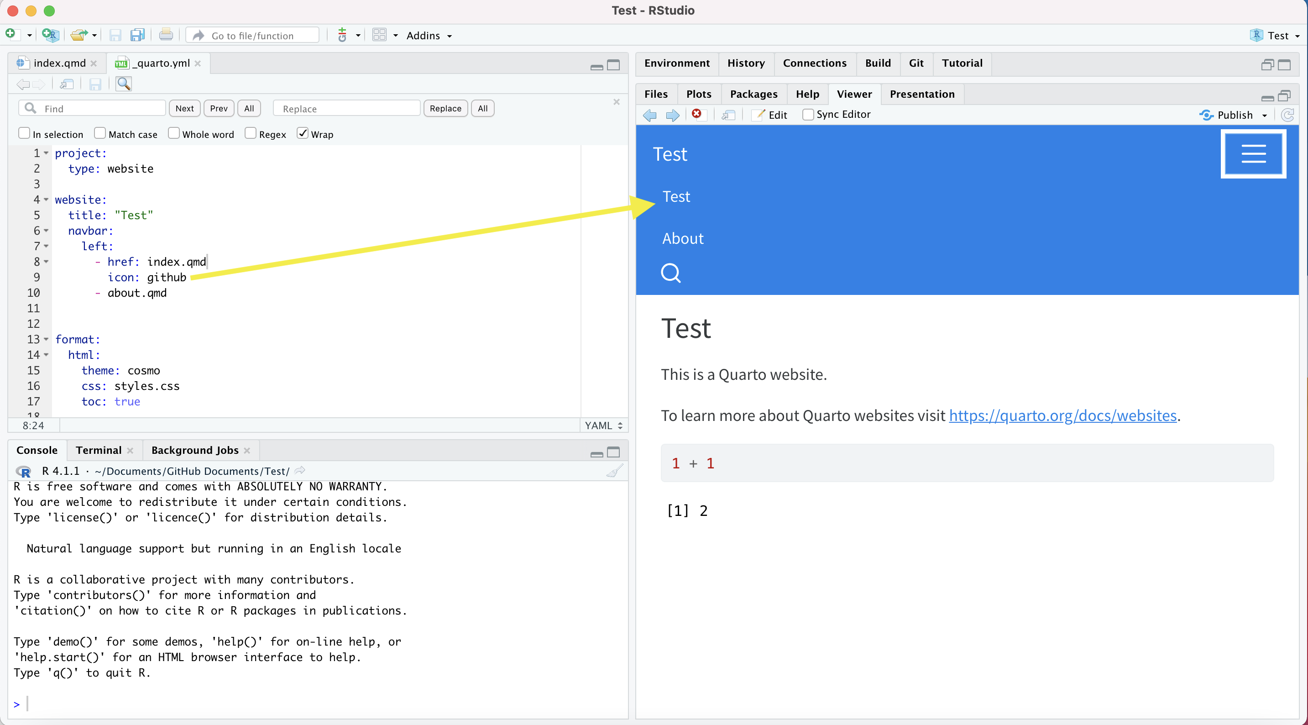Viewport: 1308px width, 725px height.
Task: Click the Print icon in main toolbar
Action: [x=166, y=35]
